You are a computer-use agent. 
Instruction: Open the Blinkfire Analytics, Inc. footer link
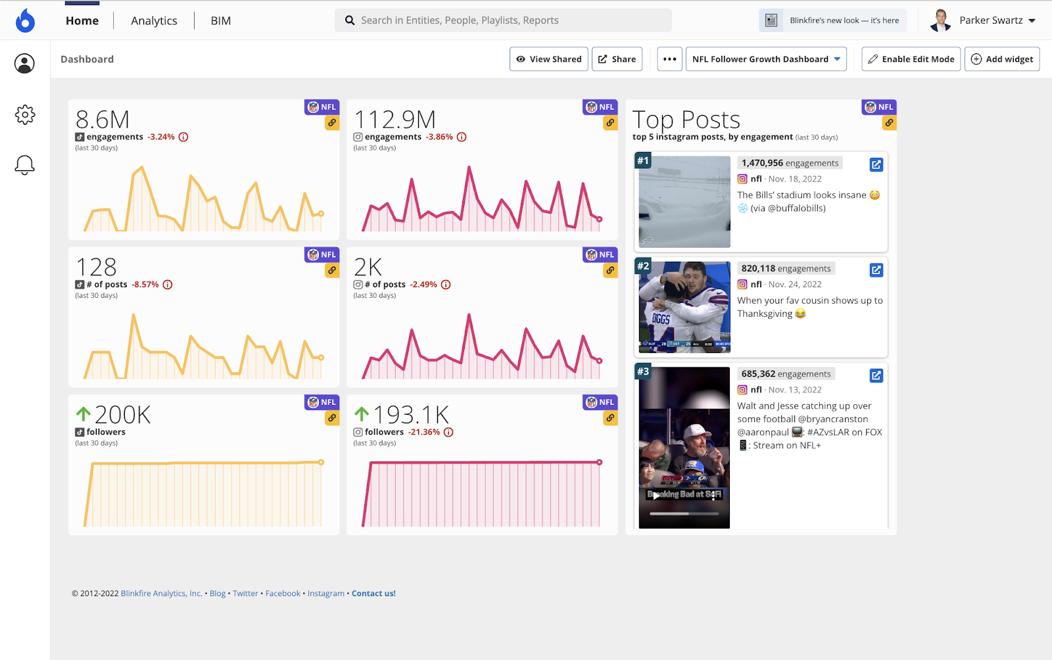pos(161,594)
